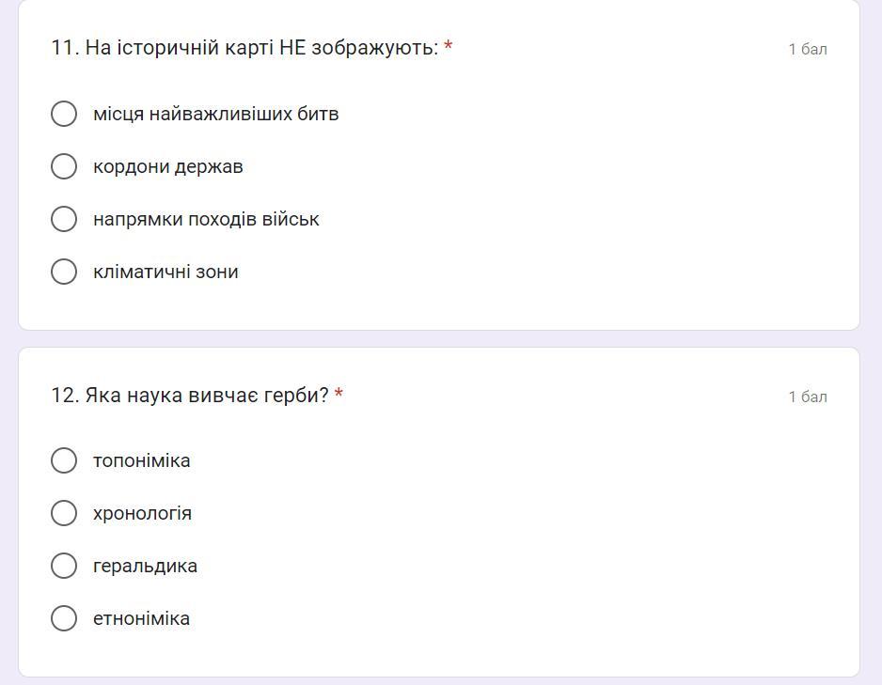882x685 pixels.
Task: Pick the "геральдика" radio circle
Action: (64, 566)
